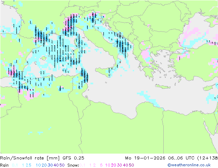Select the Rain 50 legend value
The image size is (218, 168).
coord(62,165)
